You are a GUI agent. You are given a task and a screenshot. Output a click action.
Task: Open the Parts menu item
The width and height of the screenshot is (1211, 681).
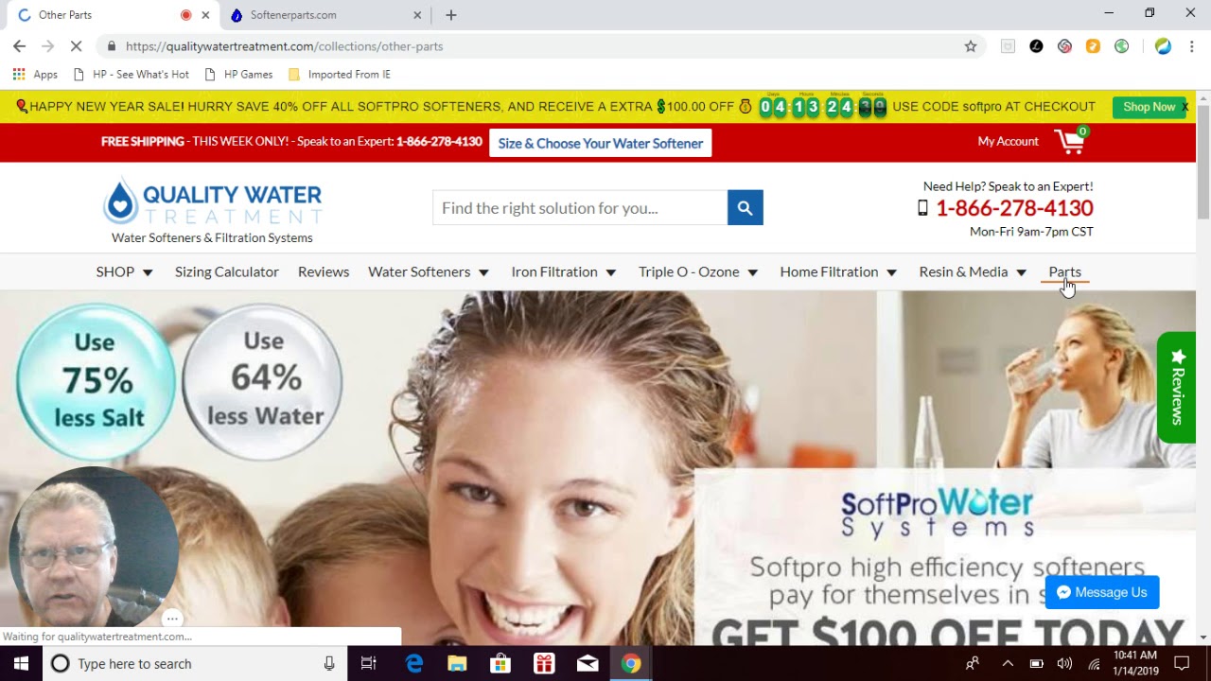pos(1064,271)
